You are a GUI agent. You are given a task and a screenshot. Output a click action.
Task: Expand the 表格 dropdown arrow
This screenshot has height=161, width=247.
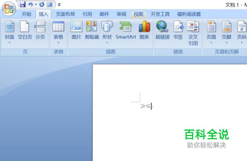(x=58, y=43)
